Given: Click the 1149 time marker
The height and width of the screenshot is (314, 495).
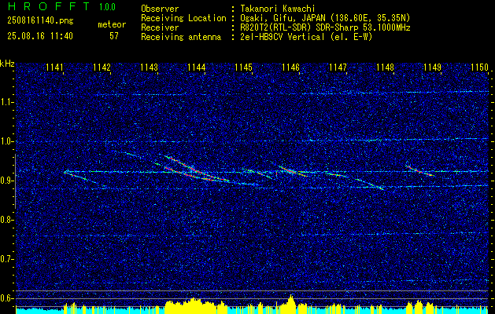Looking at the screenshot, I should 433,68.
